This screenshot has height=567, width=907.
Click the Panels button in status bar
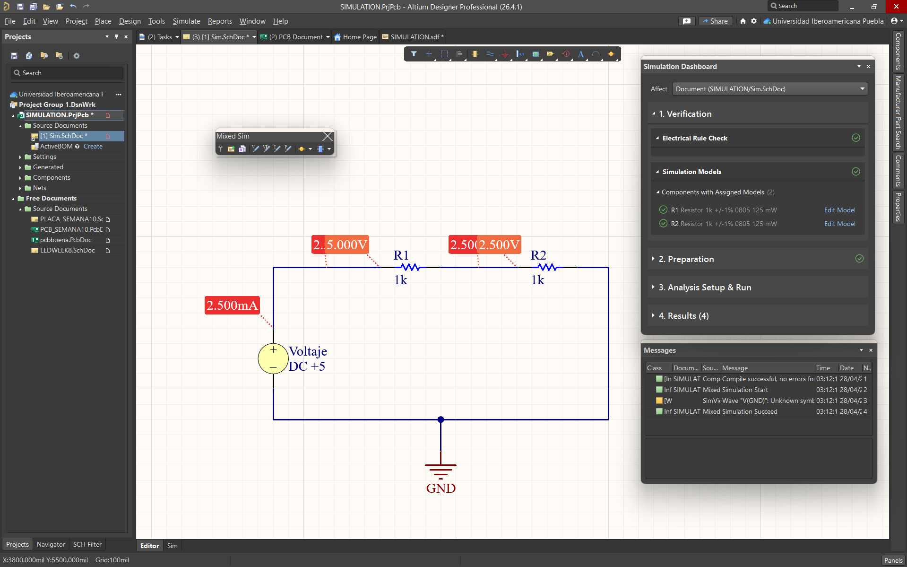coord(893,560)
